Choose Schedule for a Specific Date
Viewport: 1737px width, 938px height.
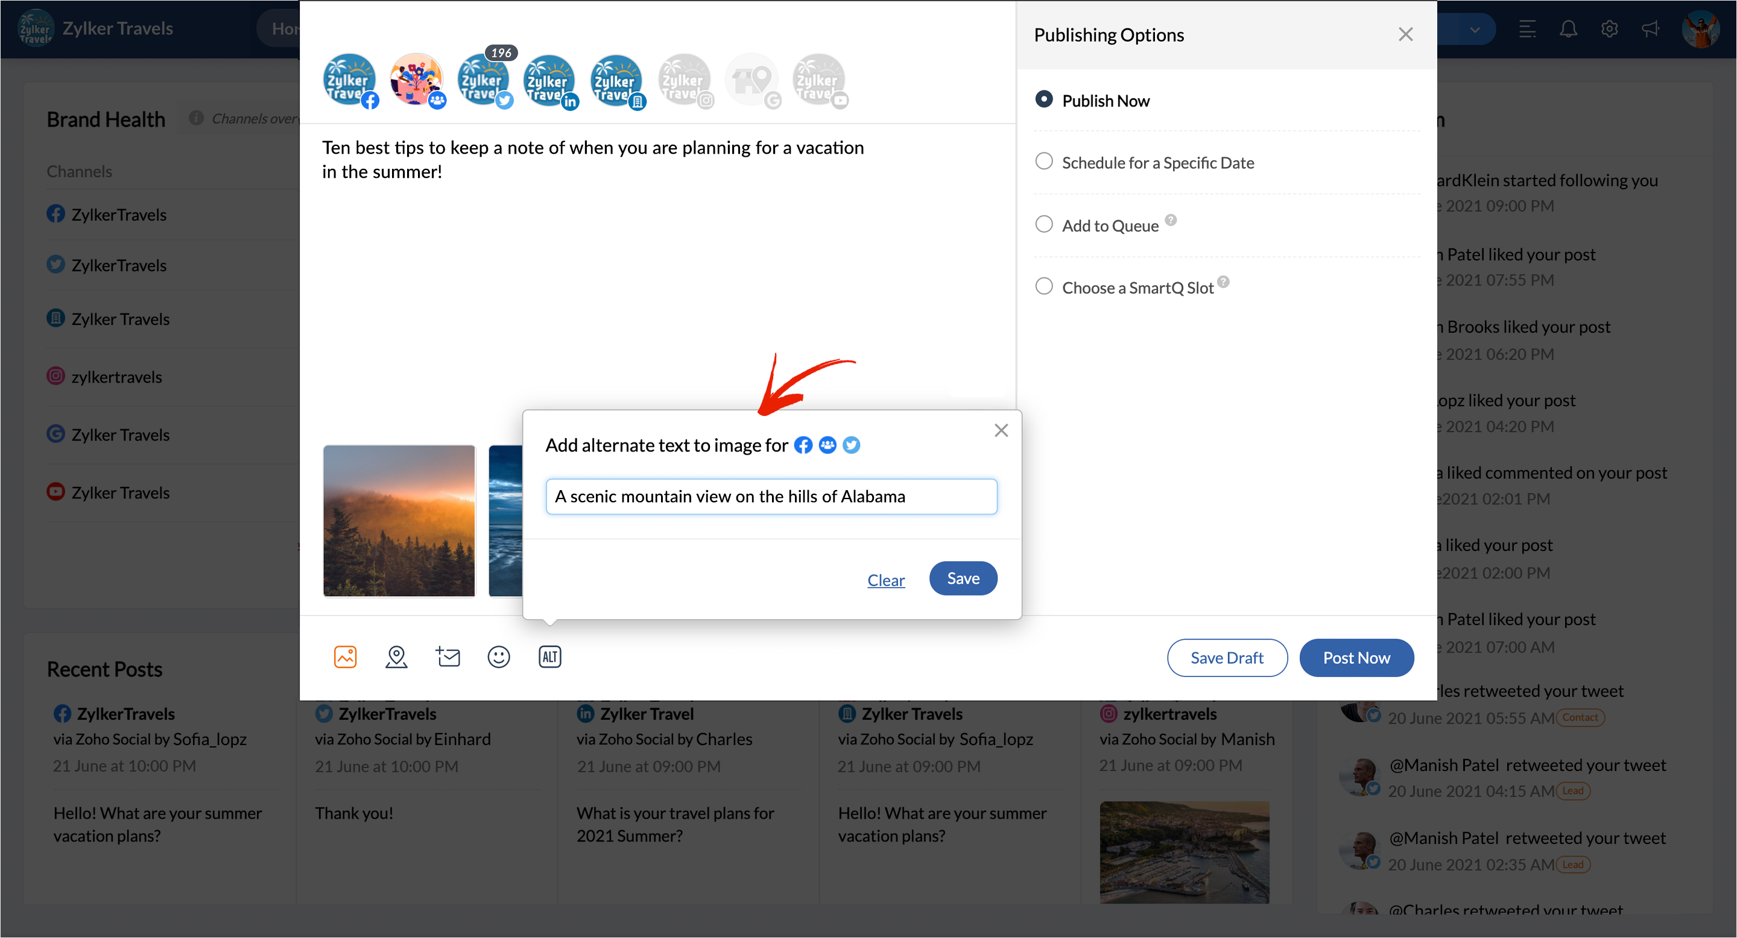point(1044,162)
